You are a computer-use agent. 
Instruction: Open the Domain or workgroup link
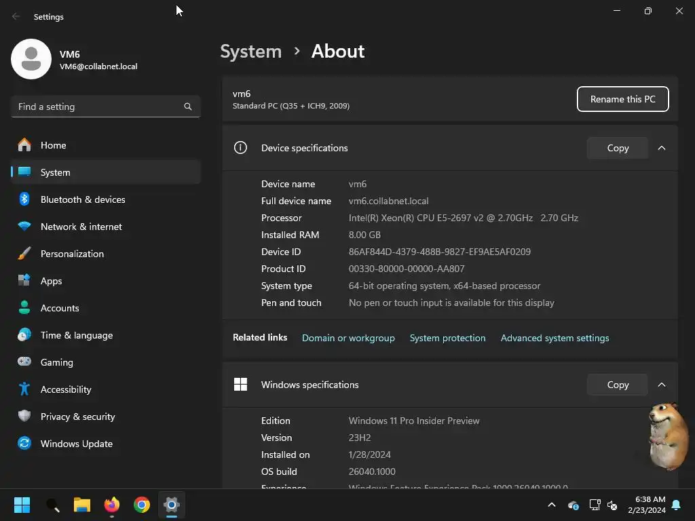(348, 338)
